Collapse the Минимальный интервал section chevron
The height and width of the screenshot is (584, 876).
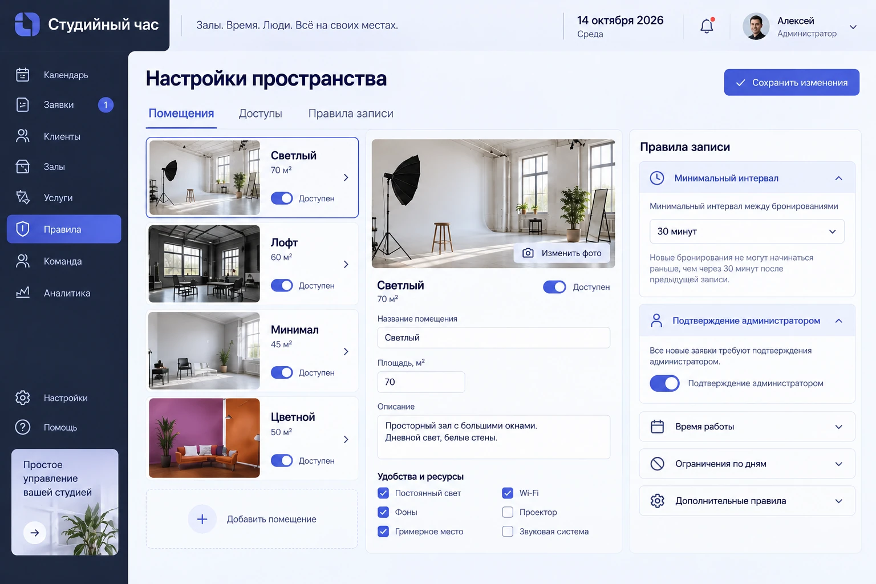point(838,178)
